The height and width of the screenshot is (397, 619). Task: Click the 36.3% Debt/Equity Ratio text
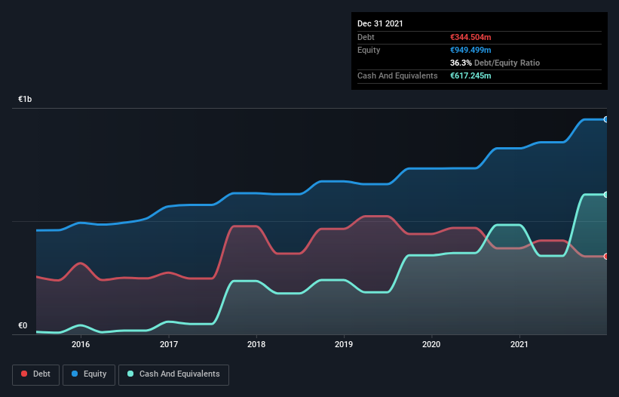coord(495,63)
